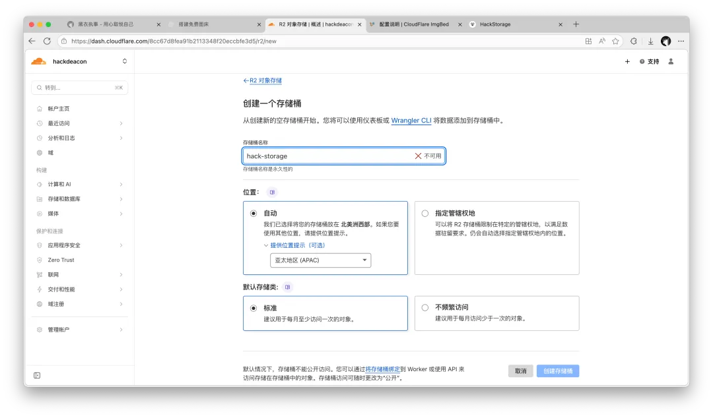Open the browser three-dot menu

pyautogui.click(x=681, y=41)
